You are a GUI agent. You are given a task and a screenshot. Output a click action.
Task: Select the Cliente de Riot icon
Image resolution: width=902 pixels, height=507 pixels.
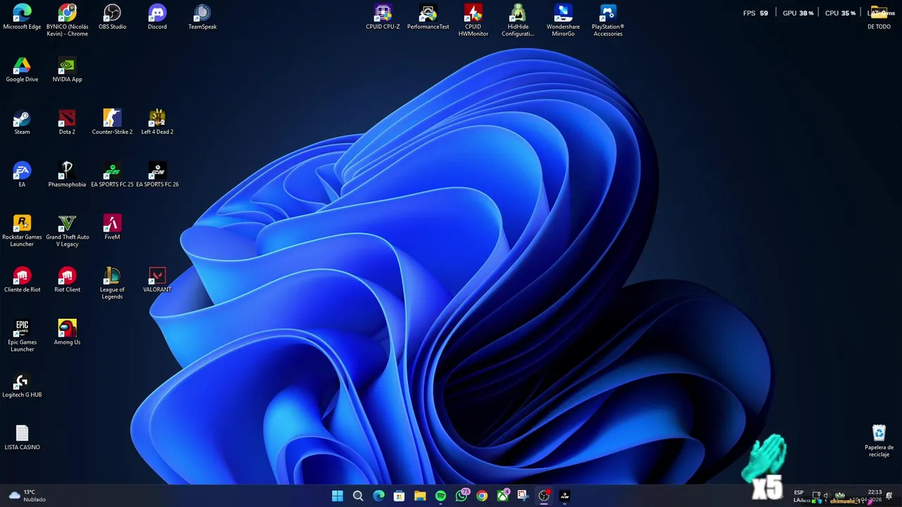point(22,280)
